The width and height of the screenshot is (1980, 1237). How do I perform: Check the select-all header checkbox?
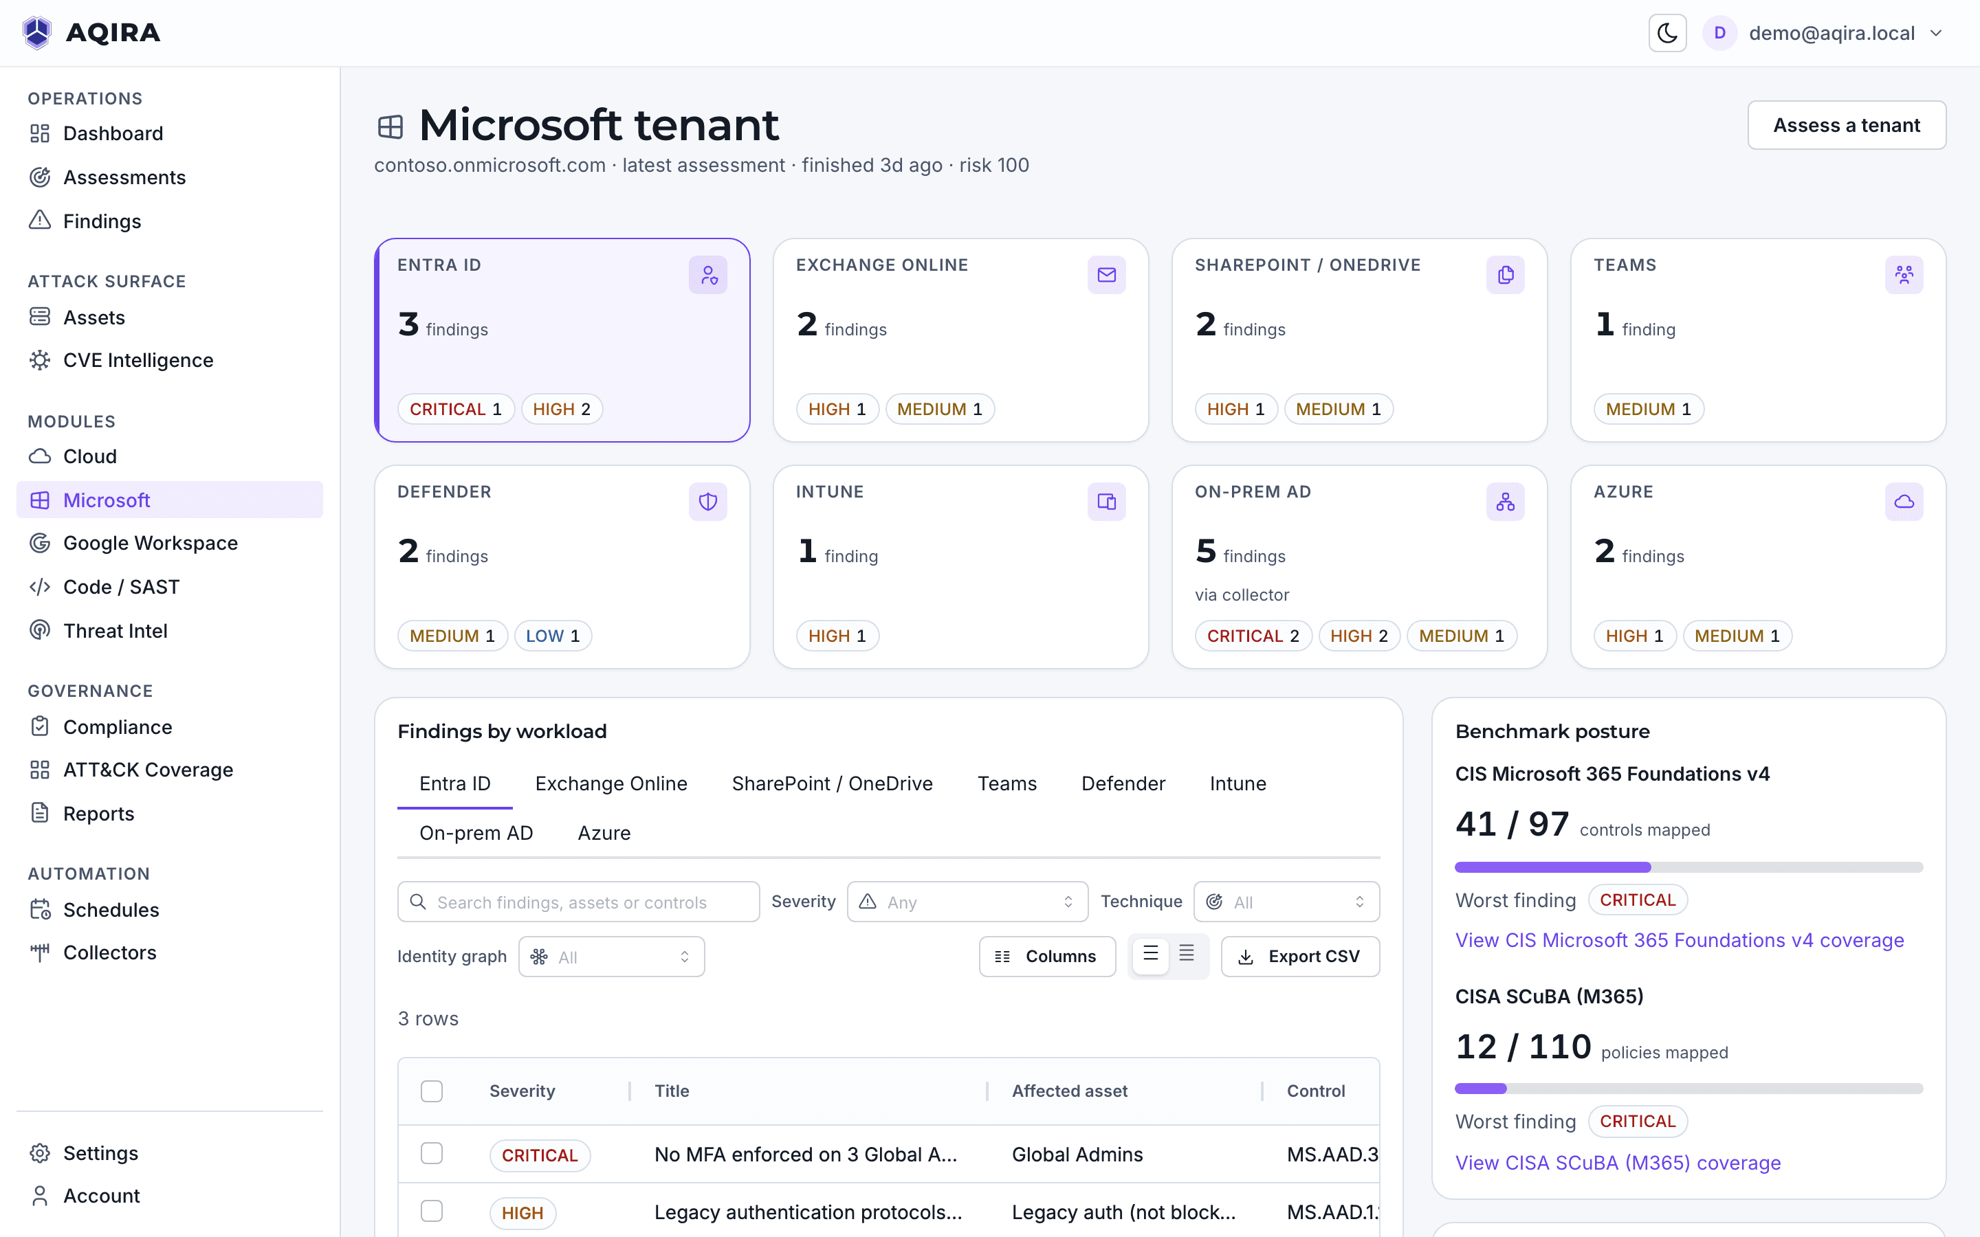point(431,1091)
